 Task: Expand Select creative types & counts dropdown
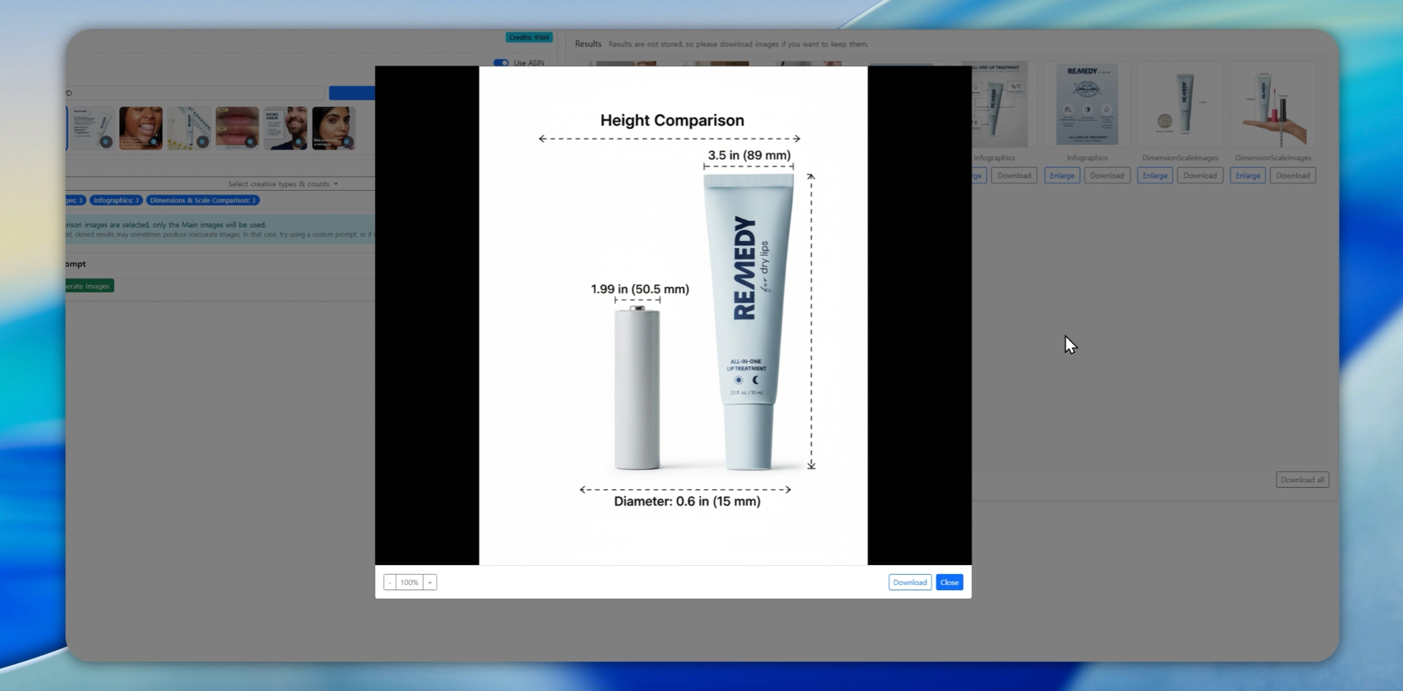283,184
